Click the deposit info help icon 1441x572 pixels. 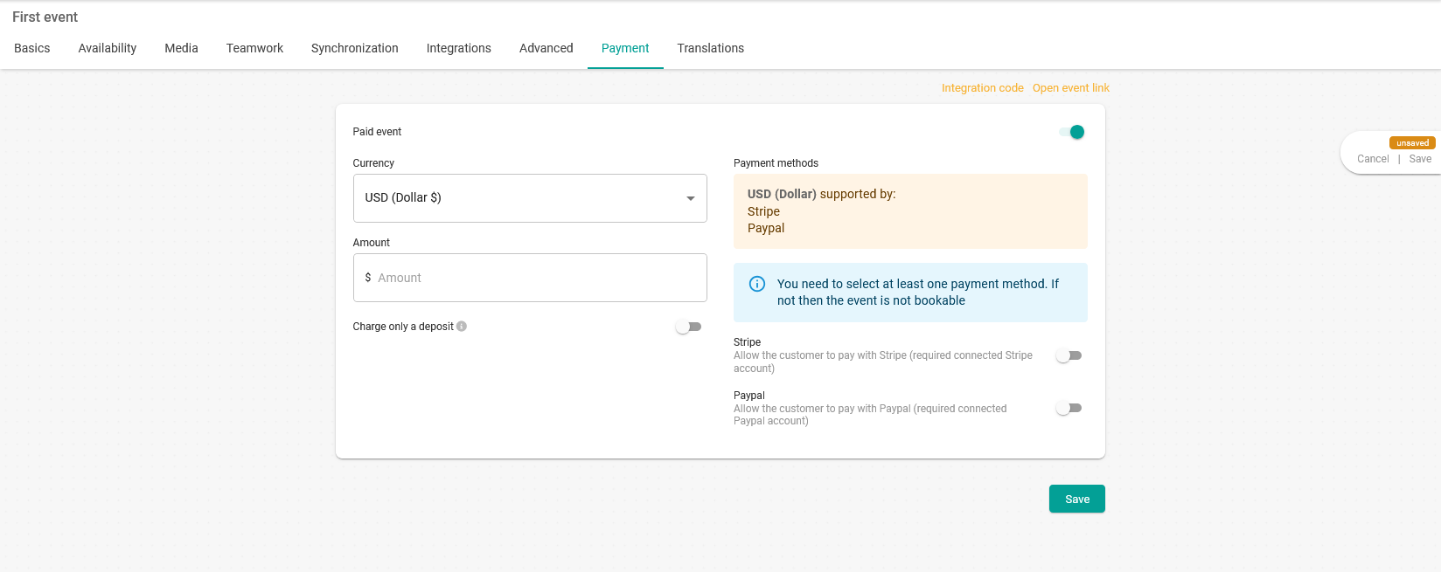click(462, 327)
